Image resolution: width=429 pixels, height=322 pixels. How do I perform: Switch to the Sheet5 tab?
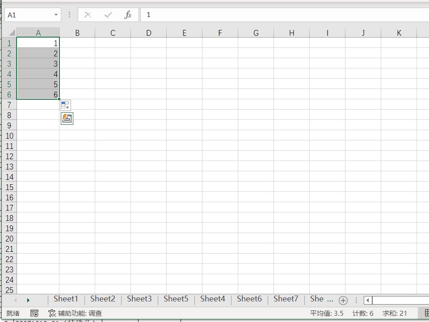(x=176, y=299)
